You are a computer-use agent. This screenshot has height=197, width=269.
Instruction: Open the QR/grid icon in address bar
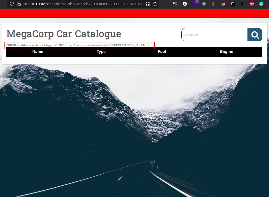[x=148, y=4]
